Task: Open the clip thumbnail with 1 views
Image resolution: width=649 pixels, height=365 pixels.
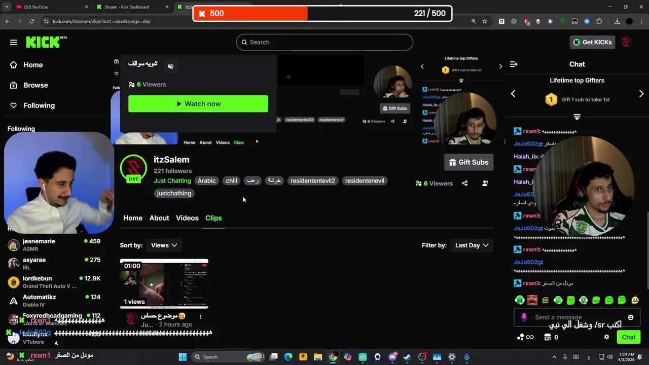Action: (x=164, y=284)
